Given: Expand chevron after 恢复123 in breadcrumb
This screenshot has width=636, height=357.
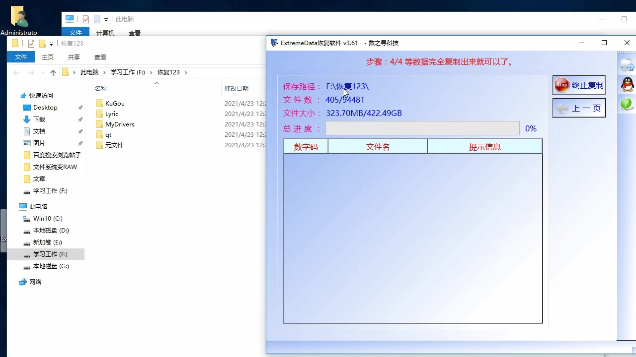Looking at the screenshot, I should coord(186,72).
